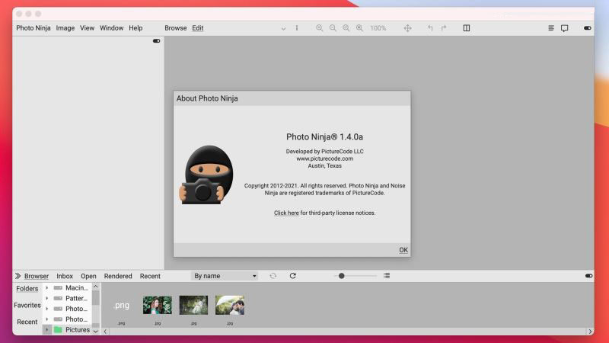Image resolution: width=609 pixels, height=343 pixels.
Task: Select the pan move-arrows tool
Action: (407, 28)
